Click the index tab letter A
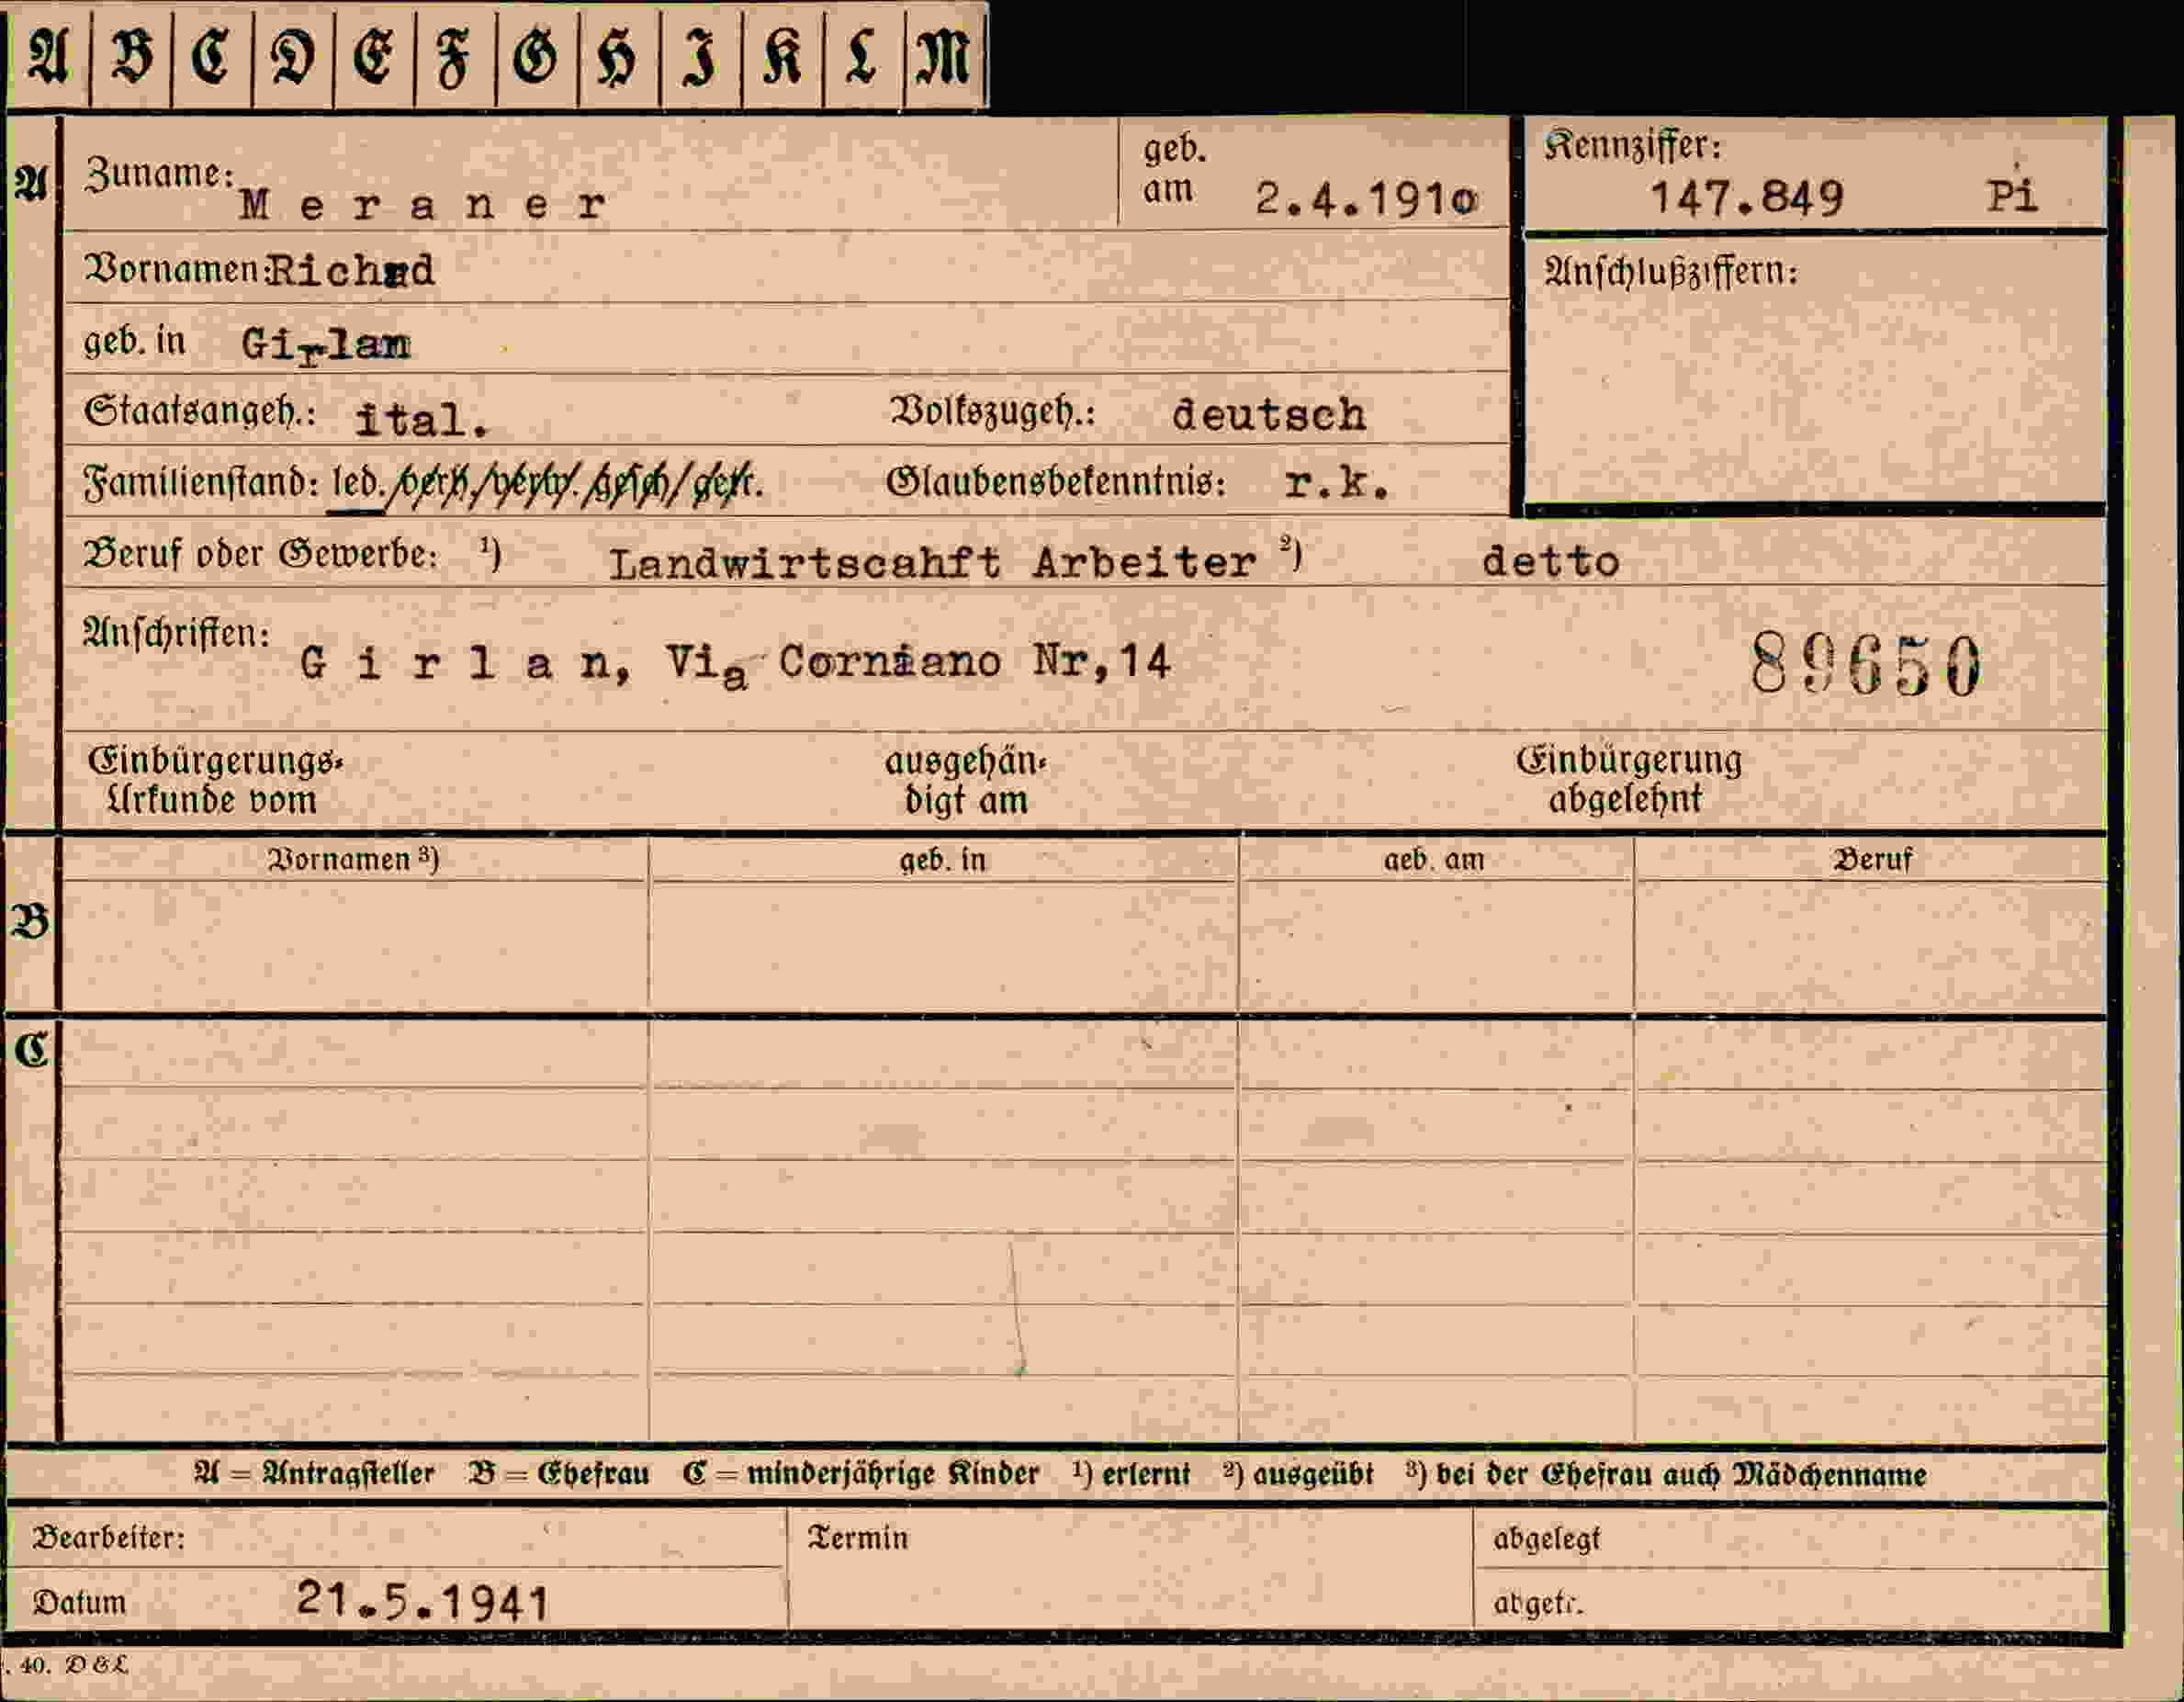 (48, 56)
